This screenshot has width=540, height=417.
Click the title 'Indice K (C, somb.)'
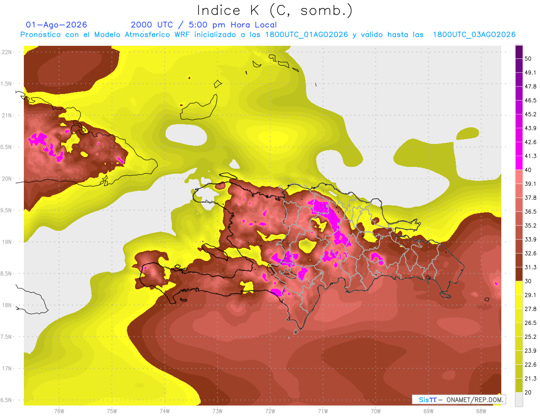pos(274,10)
